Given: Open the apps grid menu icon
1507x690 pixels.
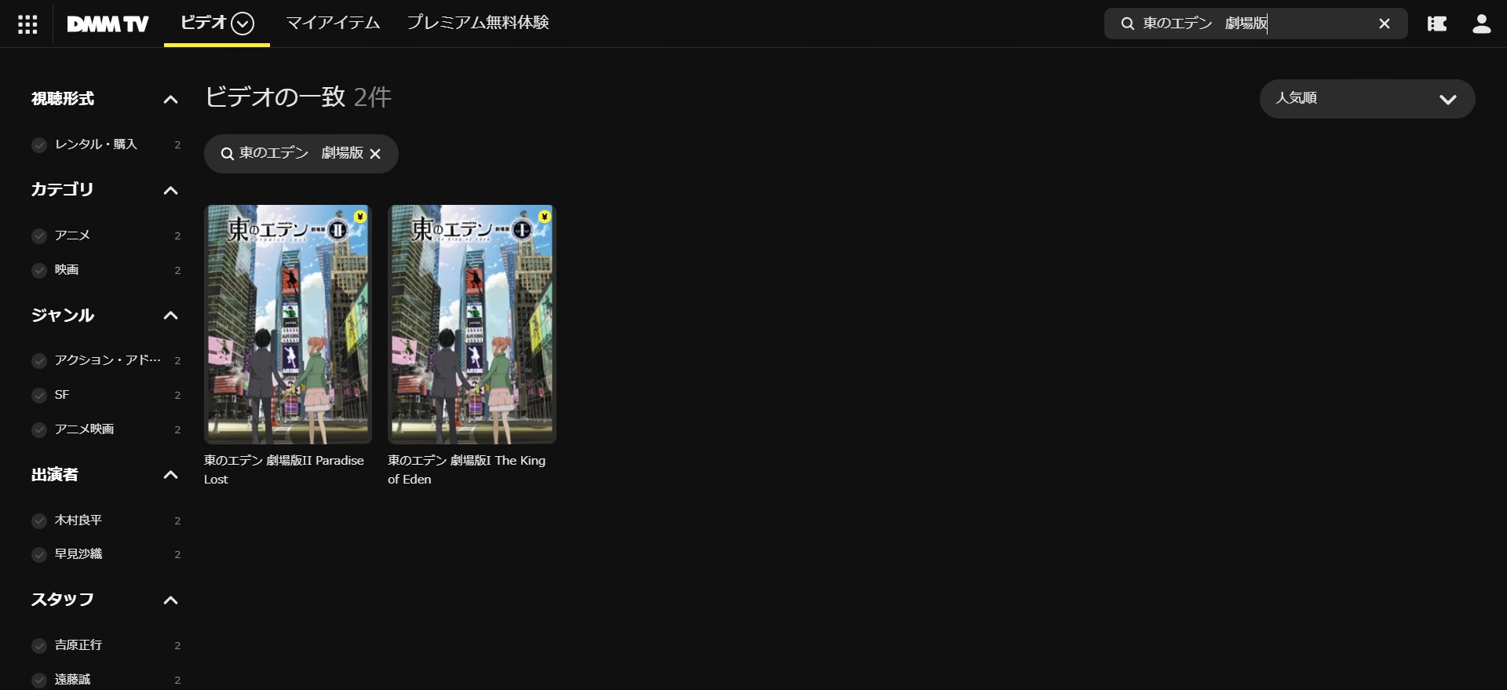Looking at the screenshot, I should click(27, 24).
